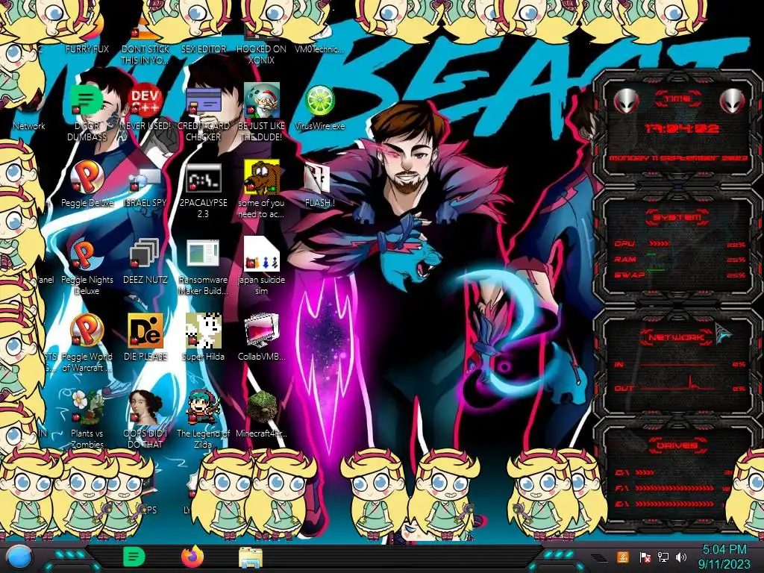Screen dimensions: 764x573
Task: Click the green desktop icon above 'DI FOR DUMBASS'
Action: click(x=87, y=101)
